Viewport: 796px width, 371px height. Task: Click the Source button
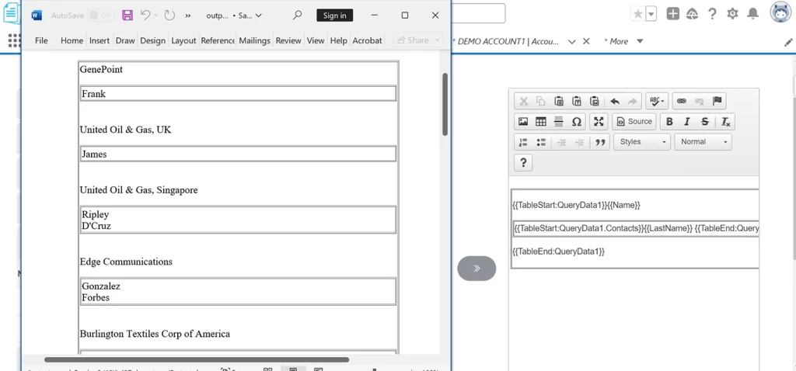click(634, 122)
